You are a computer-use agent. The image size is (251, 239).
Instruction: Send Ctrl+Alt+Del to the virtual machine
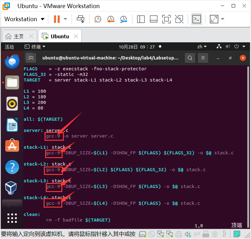pyautogui.click(x=80, y=19)
